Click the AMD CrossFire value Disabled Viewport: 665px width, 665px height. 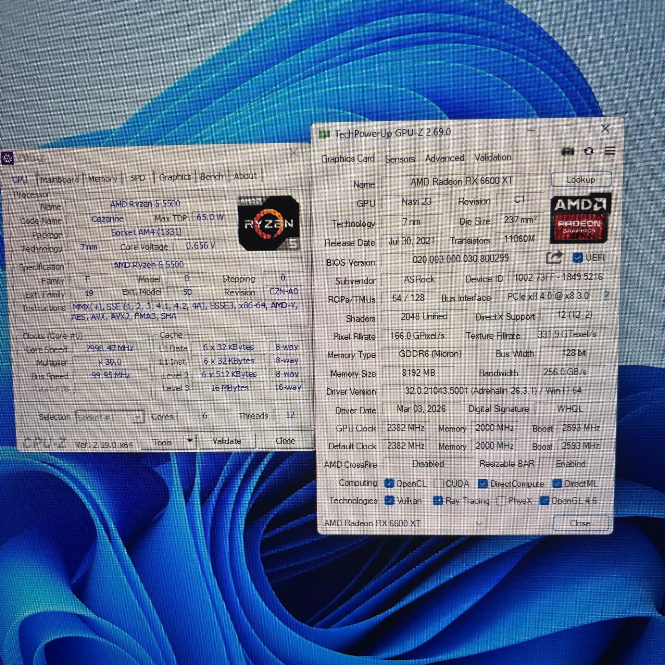(428, 464)
